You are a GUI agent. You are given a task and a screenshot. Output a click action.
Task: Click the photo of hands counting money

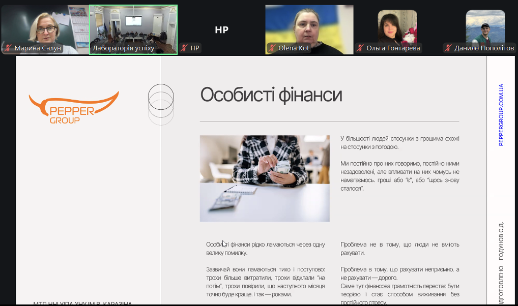[x=265, y=178]
